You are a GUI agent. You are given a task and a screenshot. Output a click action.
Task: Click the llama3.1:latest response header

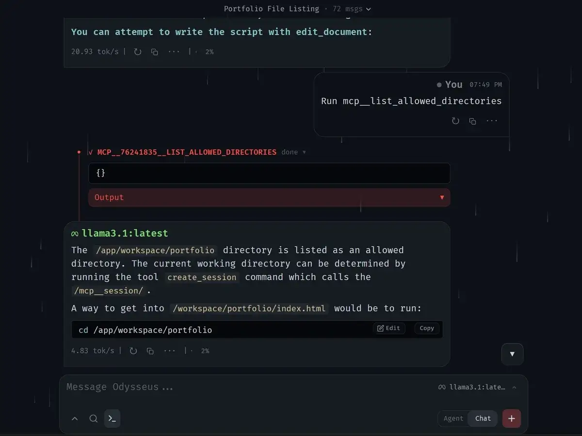[120, 233]
